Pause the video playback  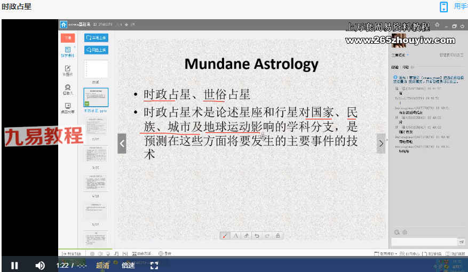(x=14, y=266)
